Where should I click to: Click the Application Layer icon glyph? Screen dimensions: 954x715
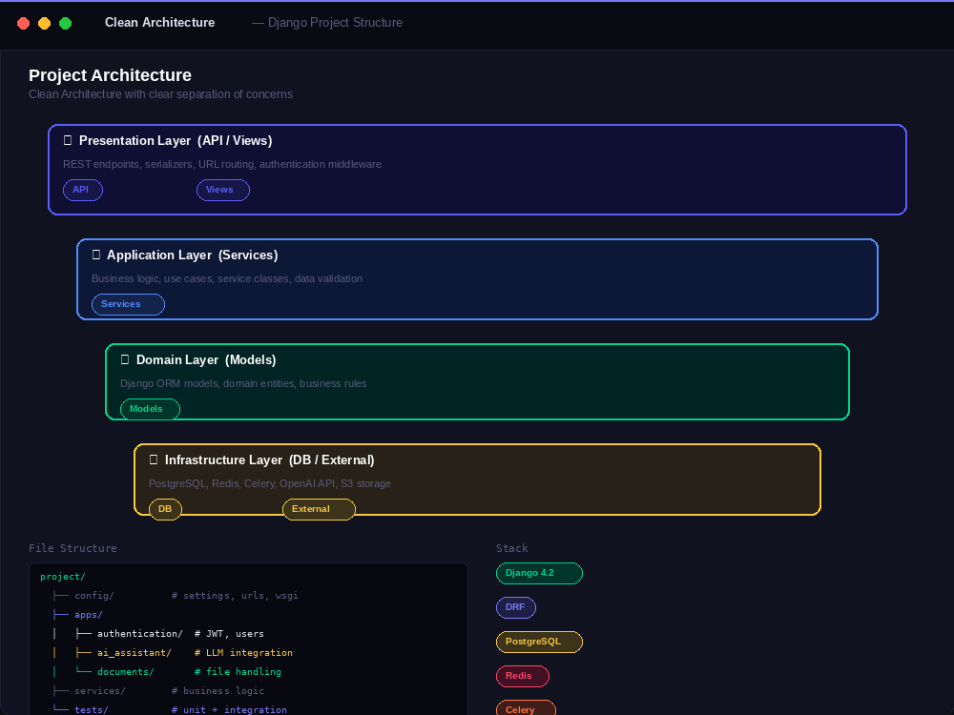[x=96, y=255]
